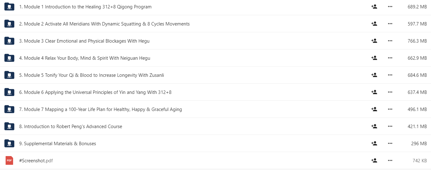Open Module 5 Tonify Your Qi folder

(91, 75)
